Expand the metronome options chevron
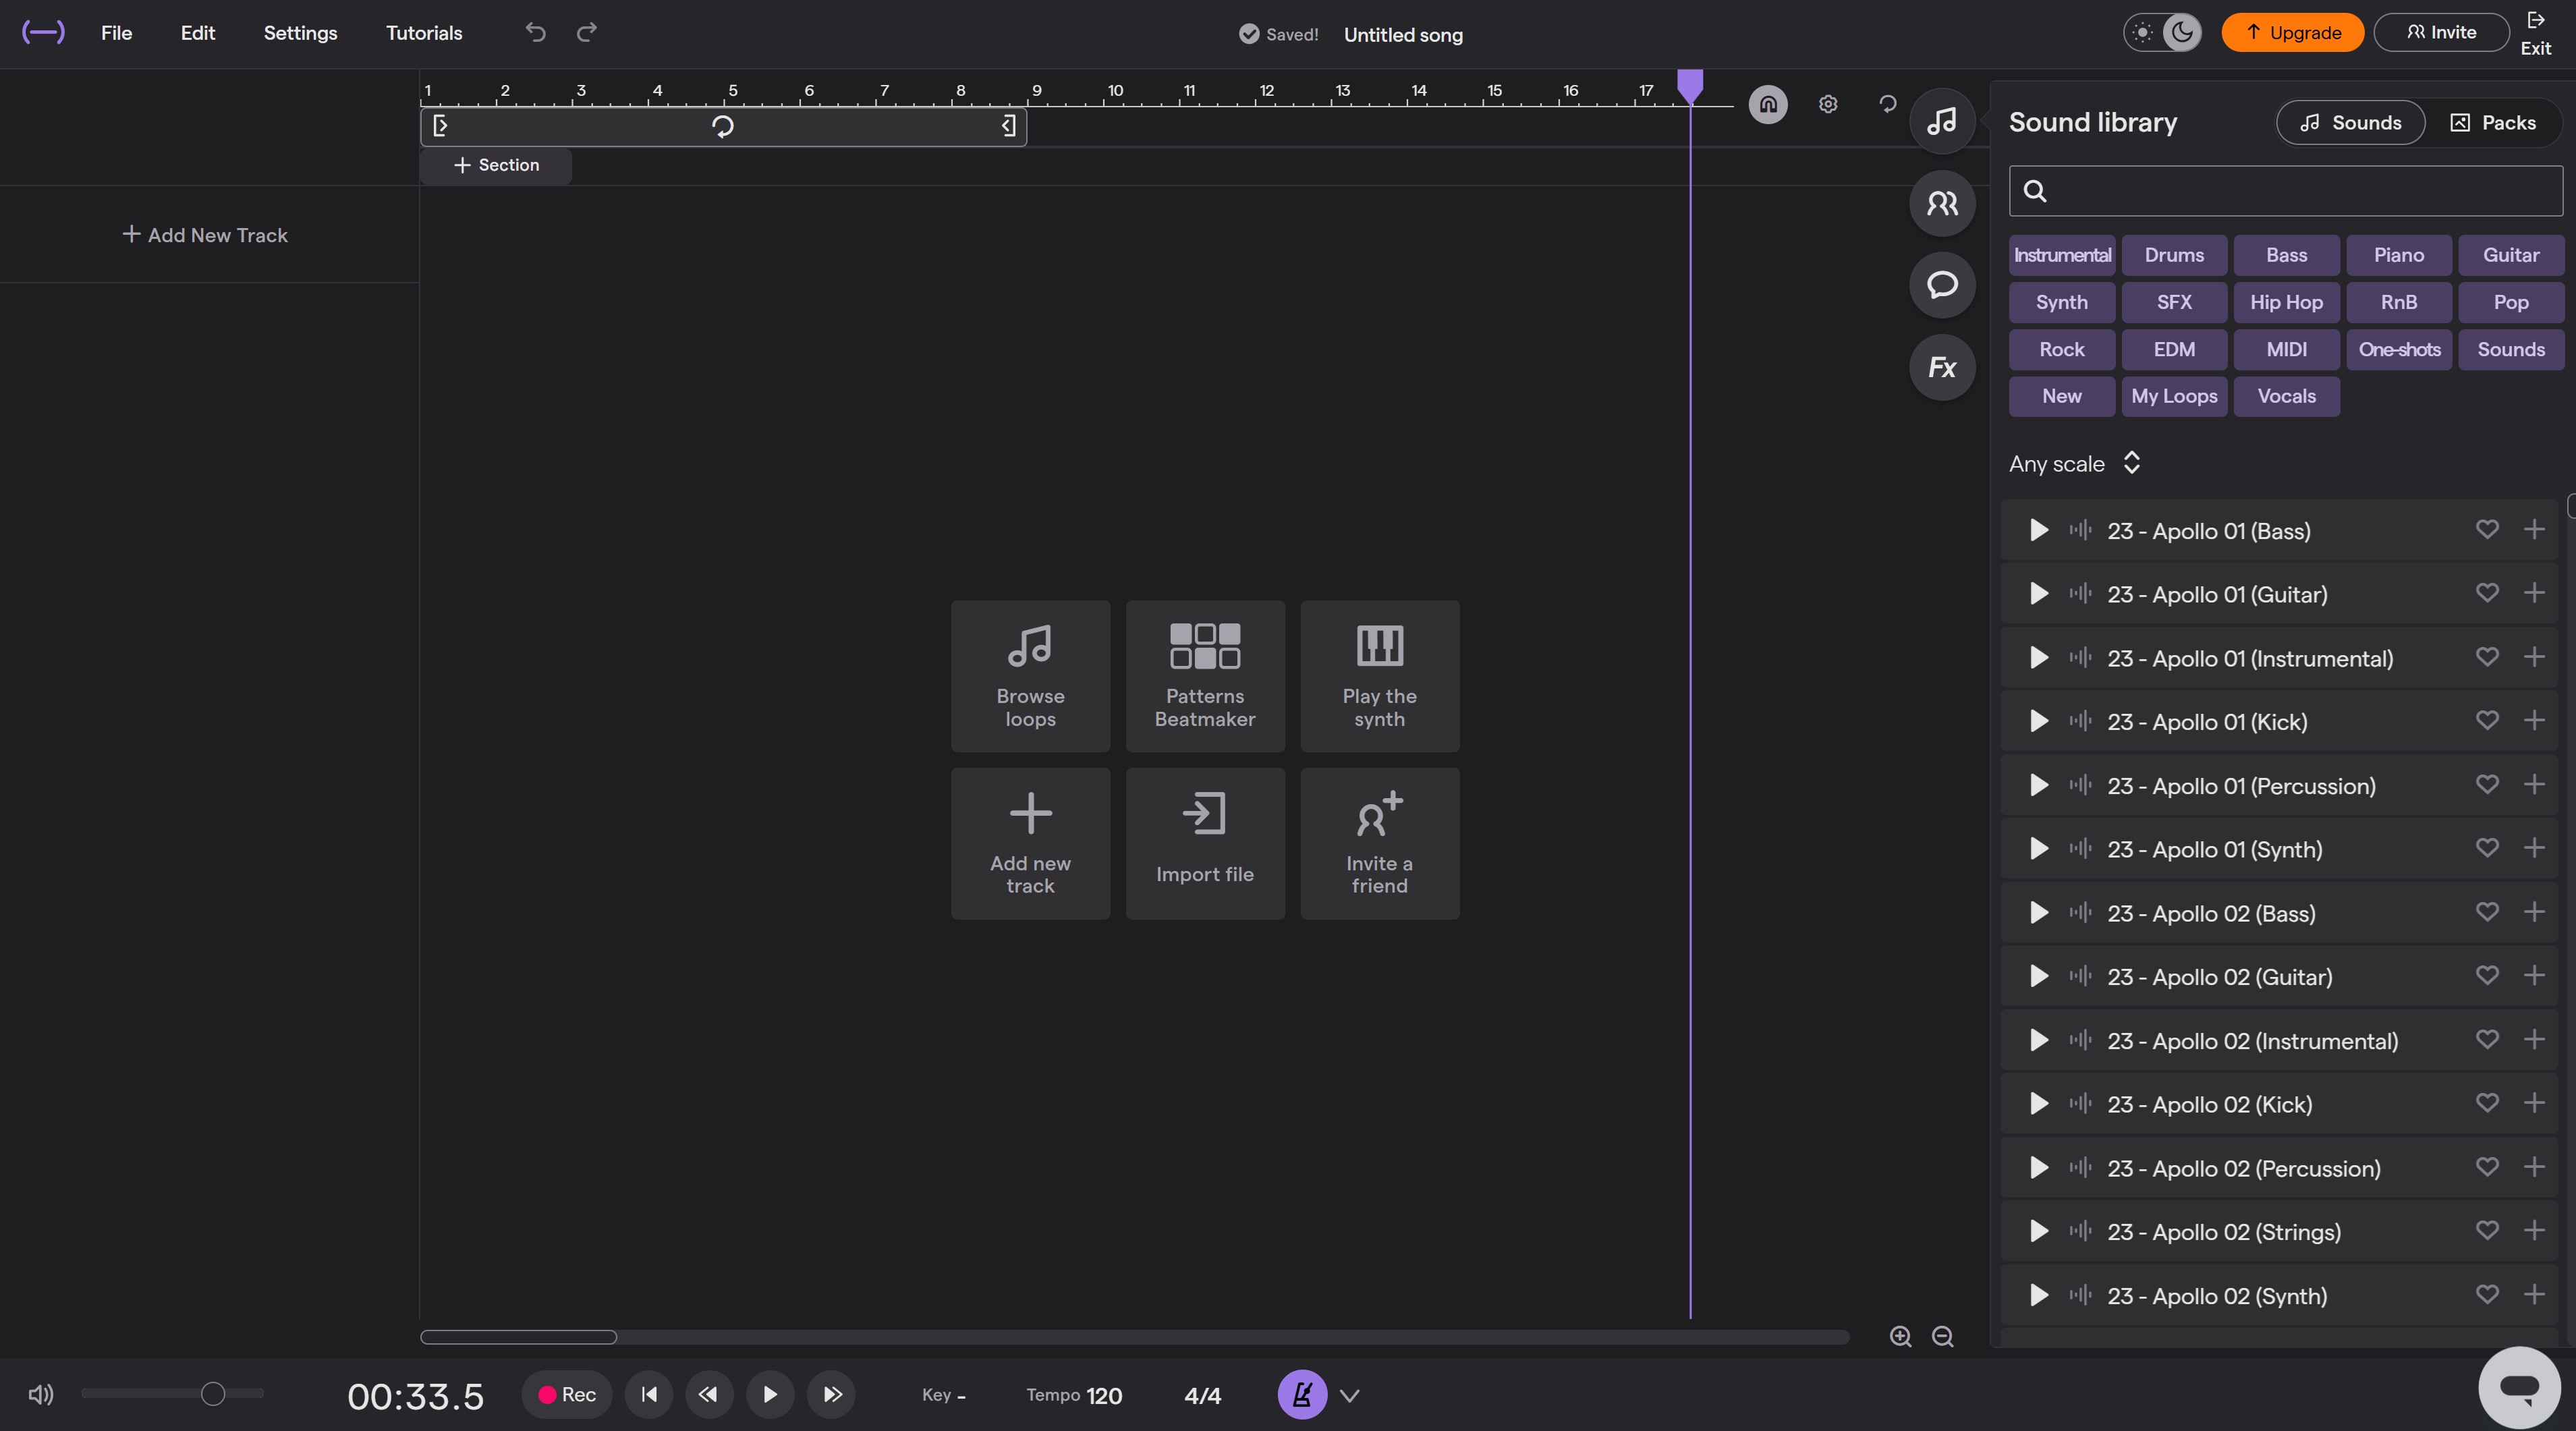Image resolution: width=2576 pixels, height=1431 pixels. [1349, 1394]
